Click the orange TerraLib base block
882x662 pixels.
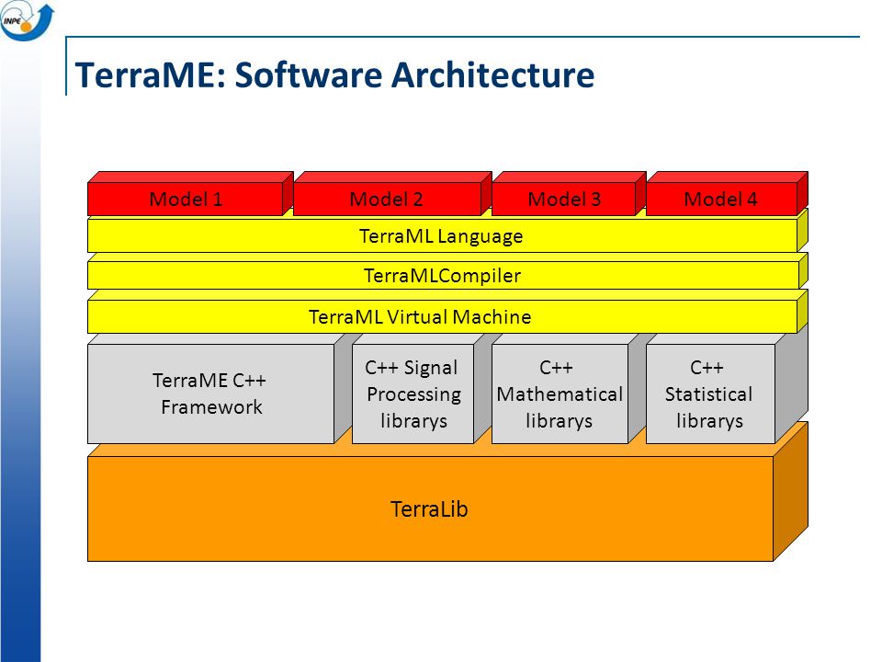click(x=430, y=508)
